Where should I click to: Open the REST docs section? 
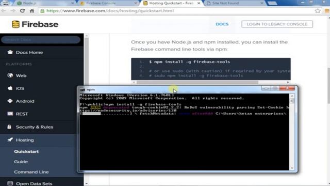coord(22,114)
